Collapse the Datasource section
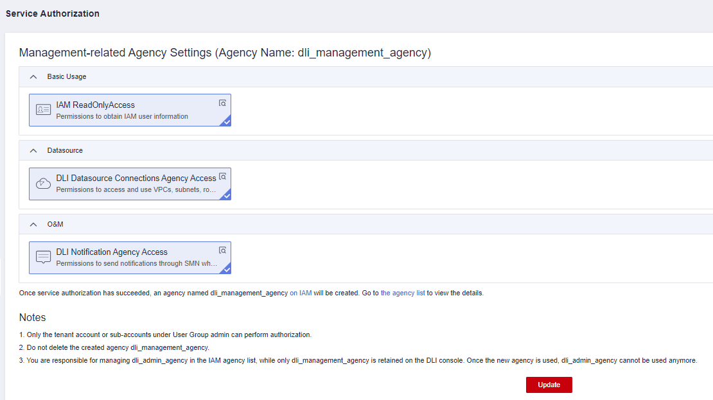The image size is (713, 400). coord(33,150)
